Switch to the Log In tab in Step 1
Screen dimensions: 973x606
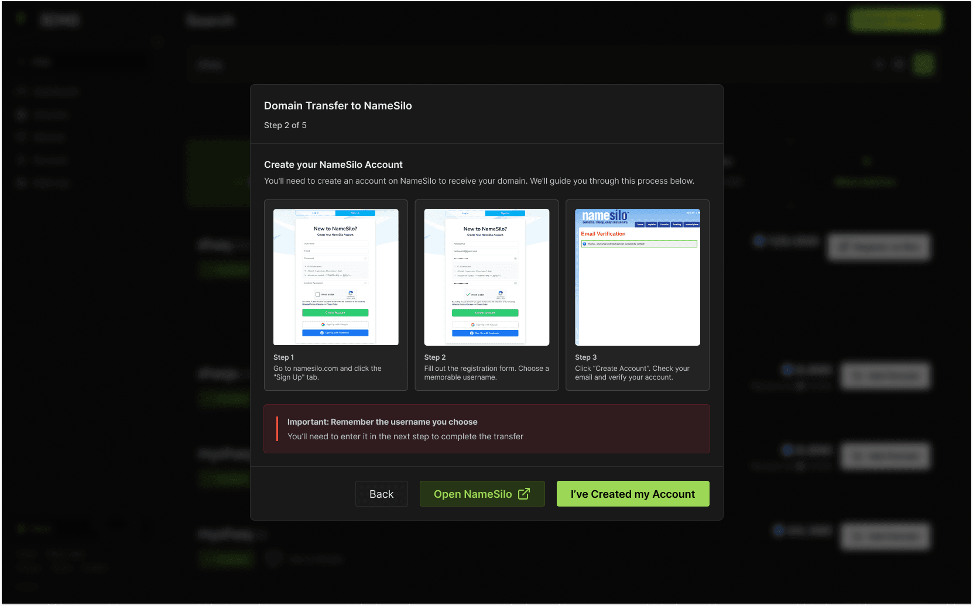tap(314, 213)
